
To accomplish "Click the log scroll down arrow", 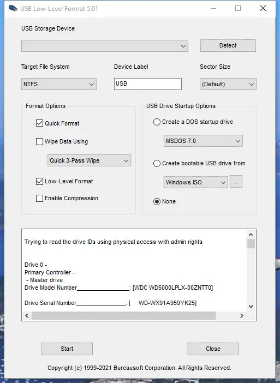I will (x=251, y=306).
